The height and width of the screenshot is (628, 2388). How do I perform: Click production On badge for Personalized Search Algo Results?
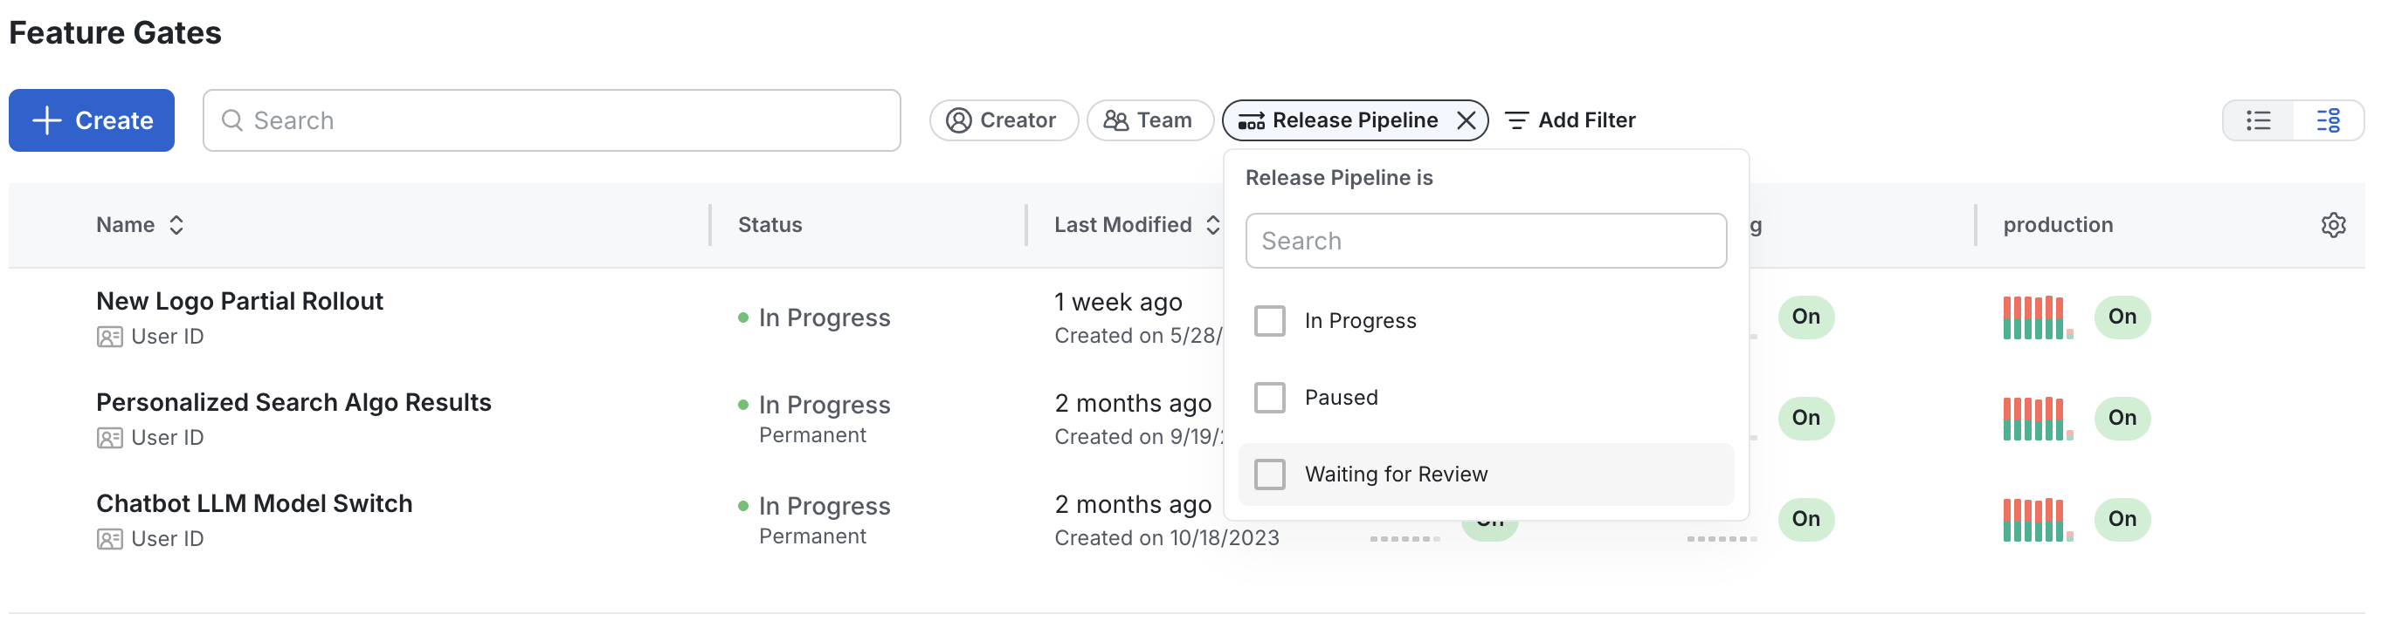2122,418
